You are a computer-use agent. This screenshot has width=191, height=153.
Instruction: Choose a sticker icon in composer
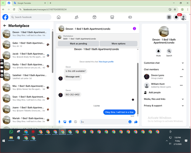tap(70, 122)
